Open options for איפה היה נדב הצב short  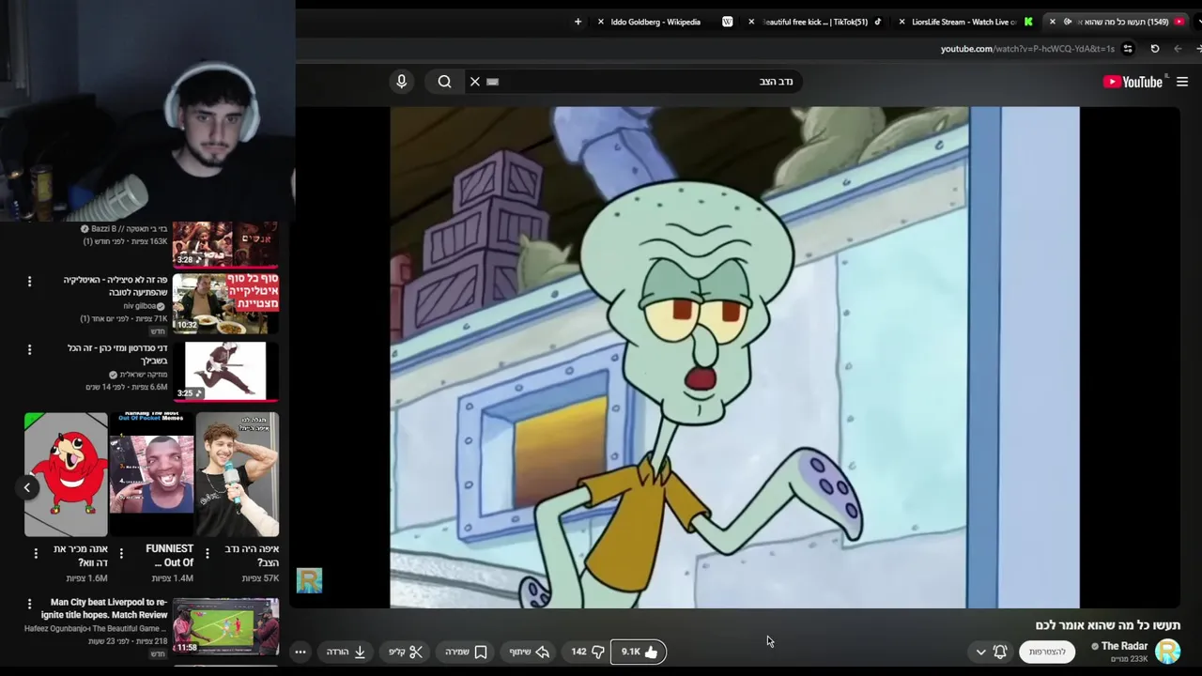[208, 554]
